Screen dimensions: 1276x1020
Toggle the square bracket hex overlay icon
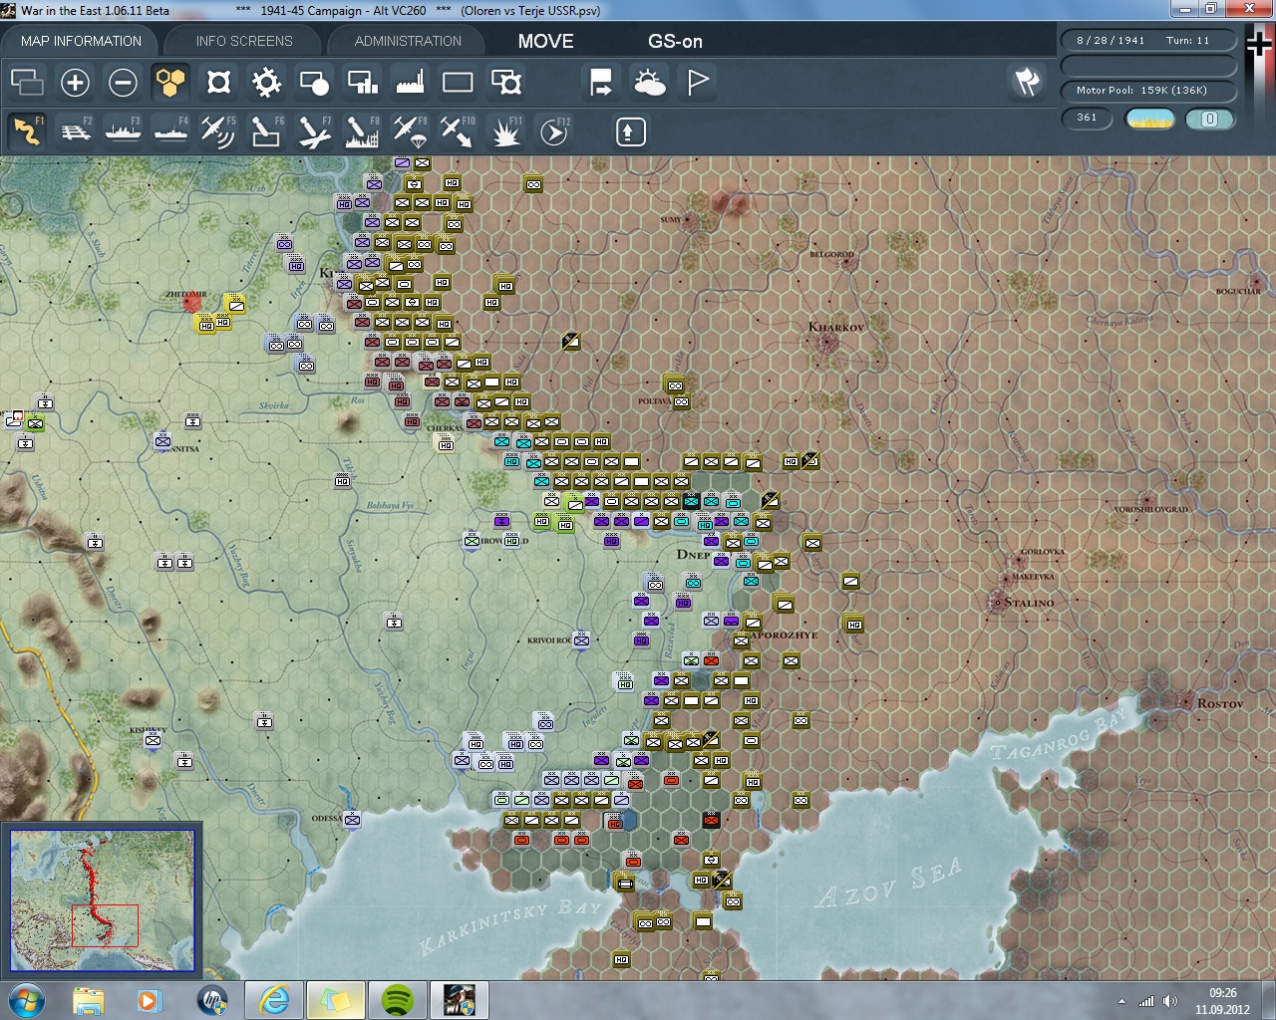click(x=218, y=83)
